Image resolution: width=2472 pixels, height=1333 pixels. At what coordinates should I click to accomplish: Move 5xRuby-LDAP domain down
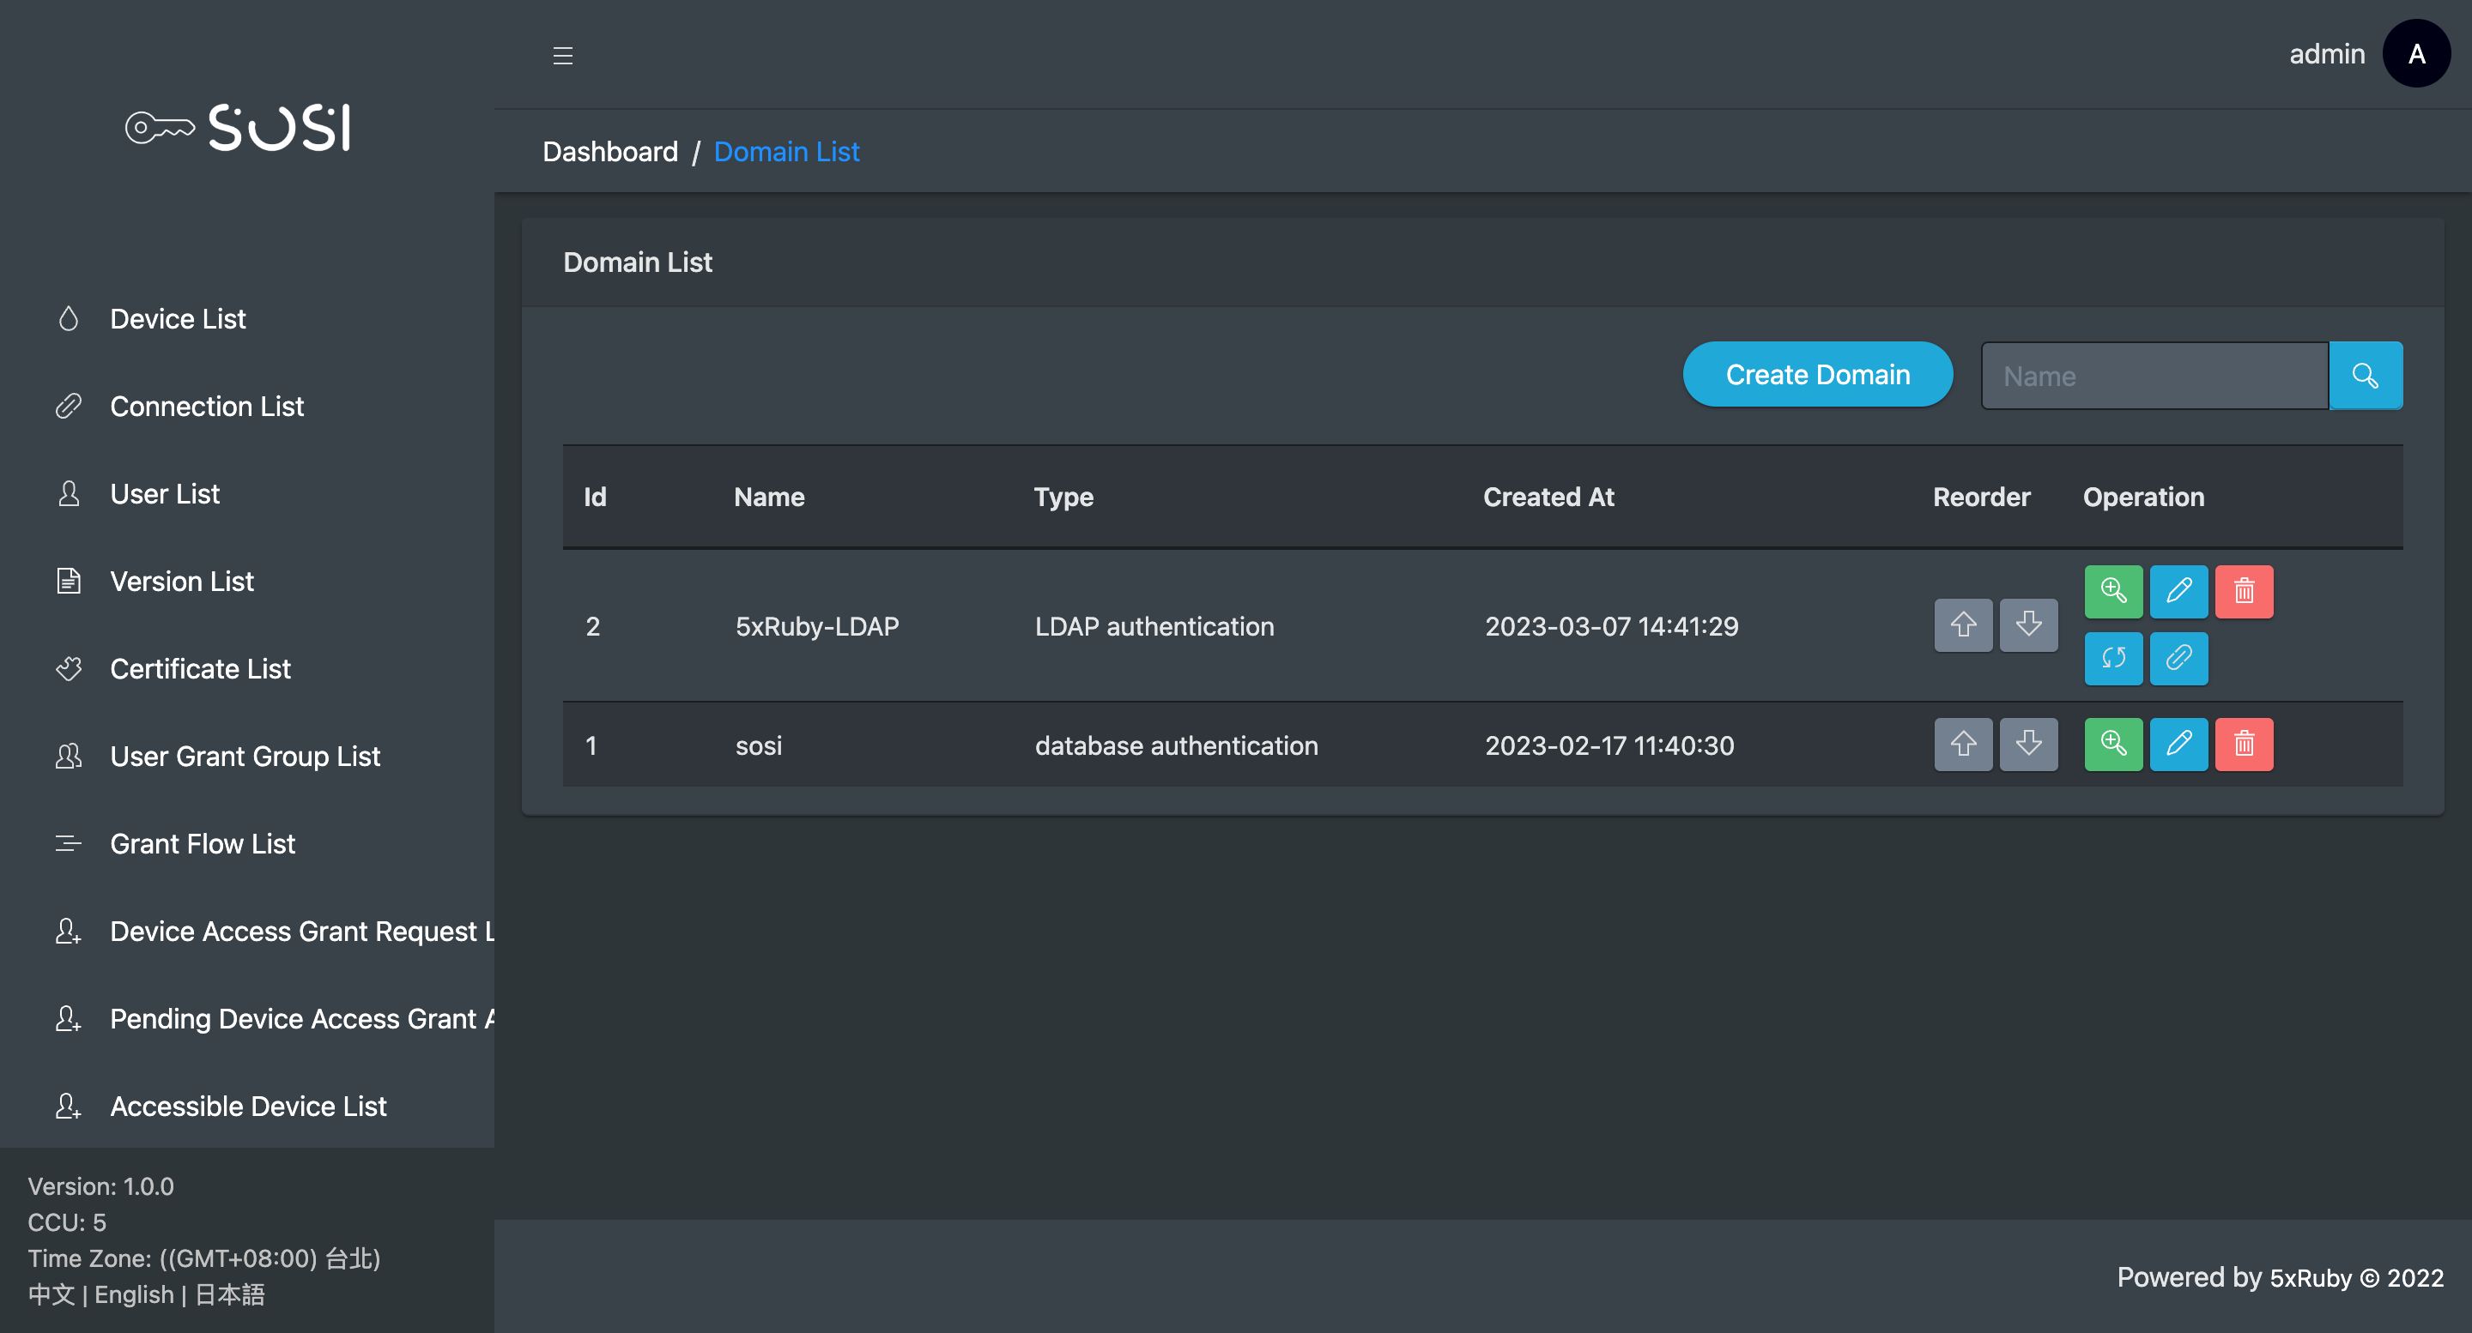2027,625
